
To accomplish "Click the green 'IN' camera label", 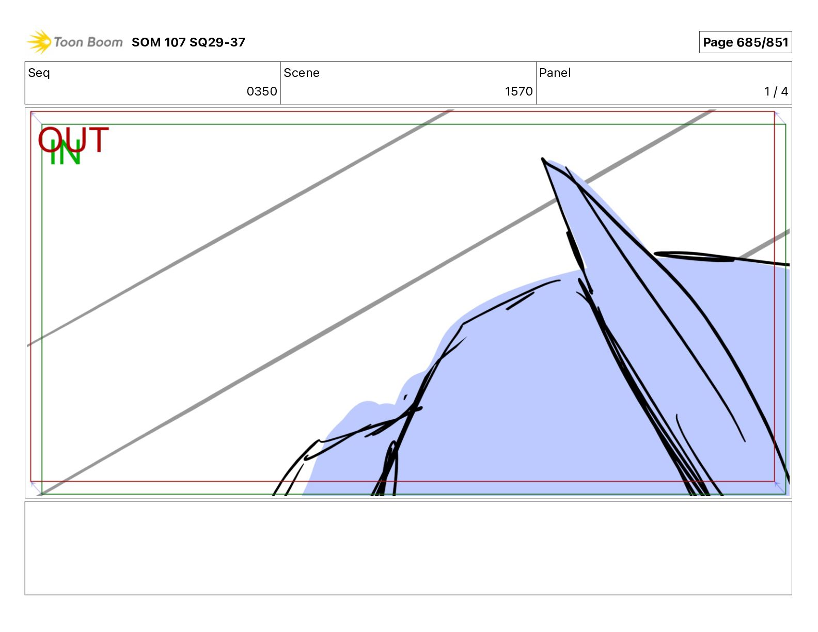I will click(x=66, y=153).
